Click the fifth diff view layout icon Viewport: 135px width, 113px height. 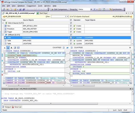click(x=18, y=48)
